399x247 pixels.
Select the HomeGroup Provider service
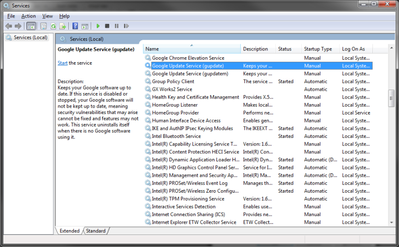pyautogui.click(x=258, y=113)
